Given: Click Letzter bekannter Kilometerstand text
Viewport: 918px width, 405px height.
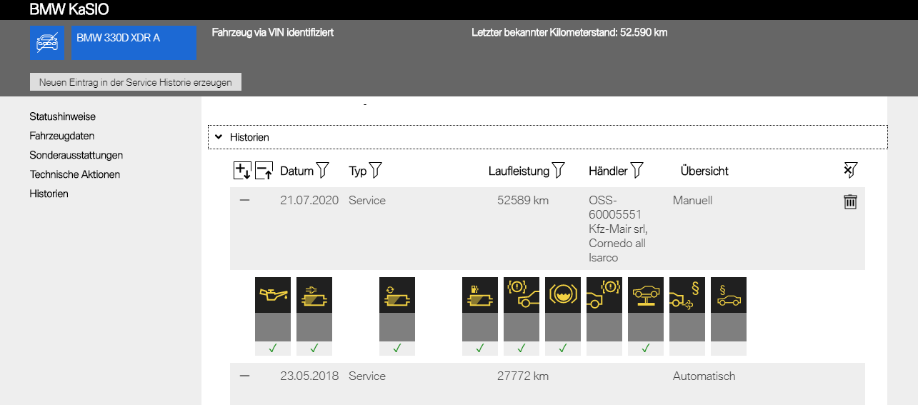Looking at the screenshot, I should click(x=569, y=32).
